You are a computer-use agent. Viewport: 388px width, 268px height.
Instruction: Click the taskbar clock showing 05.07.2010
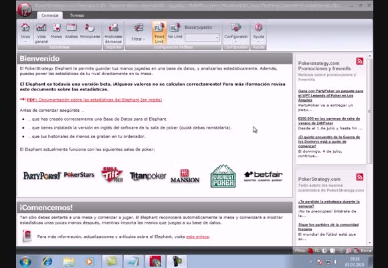(355, 262)
